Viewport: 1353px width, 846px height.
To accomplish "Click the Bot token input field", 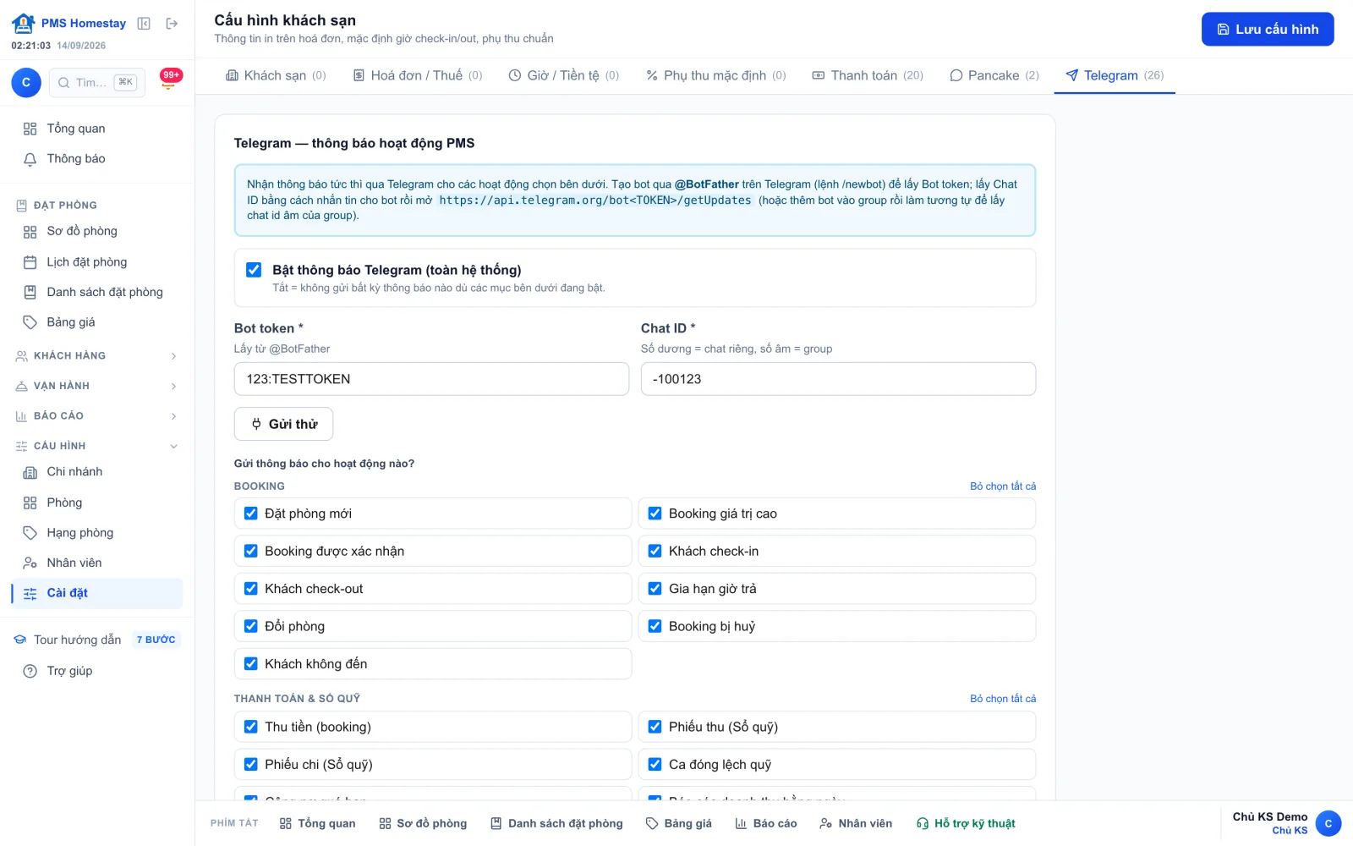I will point(431,379).
